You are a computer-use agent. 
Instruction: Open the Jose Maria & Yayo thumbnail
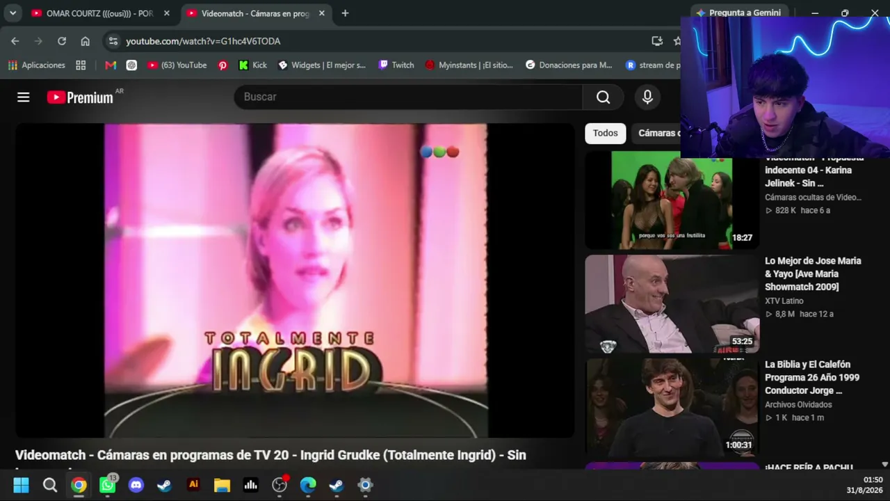tap(672, 304)
